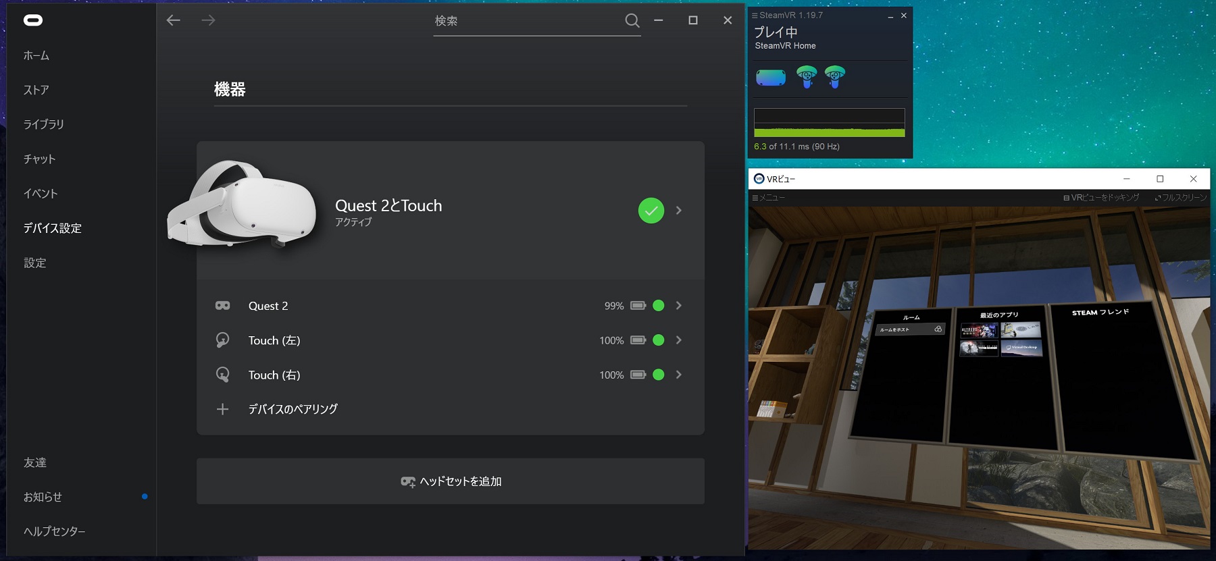Click the Quest 2とTouch title text
Image resolution: width=1216 pixels, height=561 pixels.
coord(388,205)
